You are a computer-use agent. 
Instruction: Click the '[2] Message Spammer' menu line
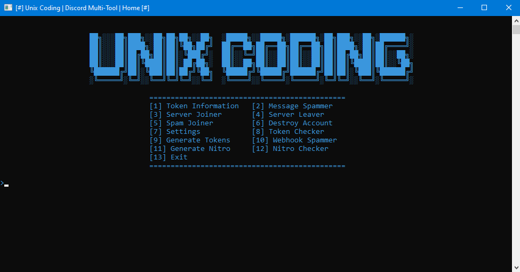coord(292,106)
